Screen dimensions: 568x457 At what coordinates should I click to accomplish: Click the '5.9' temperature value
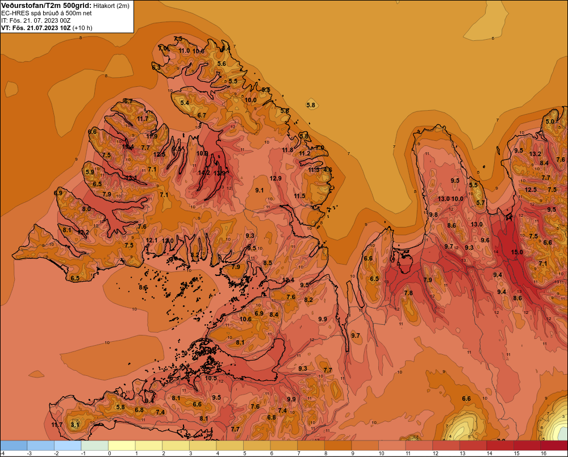(90, 172)
